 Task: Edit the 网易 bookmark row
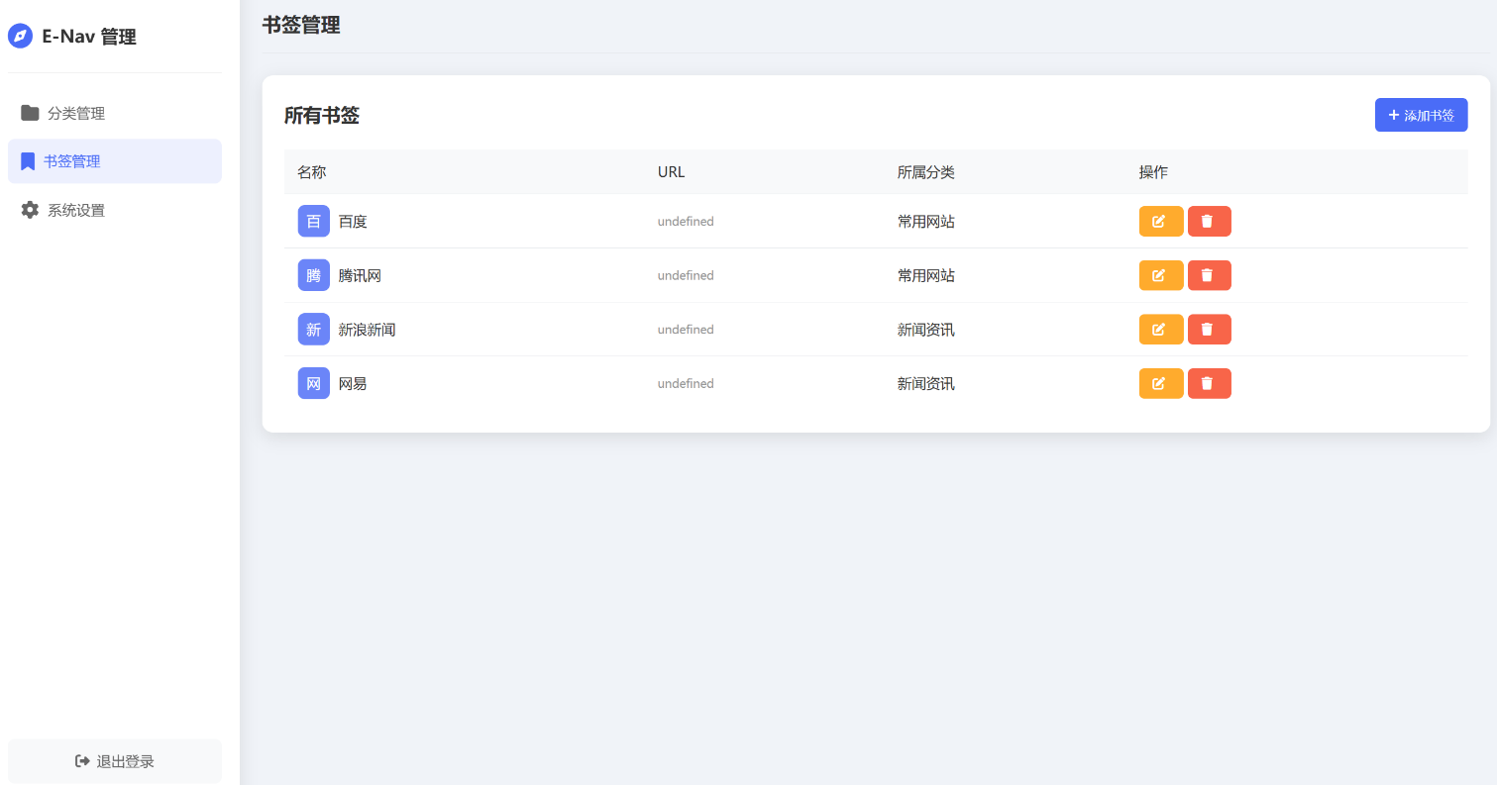[1160, 383]
